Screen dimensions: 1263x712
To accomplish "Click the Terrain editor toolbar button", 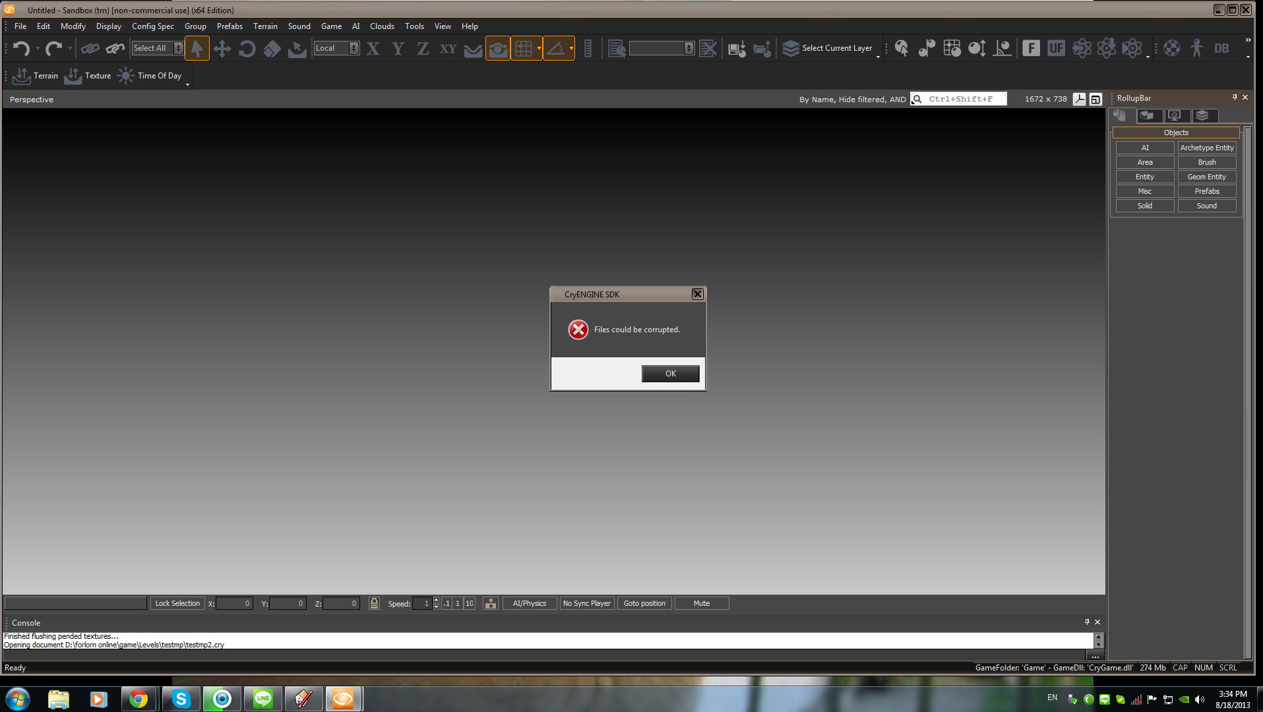I will pyautogui.click(x=36, y=76).
